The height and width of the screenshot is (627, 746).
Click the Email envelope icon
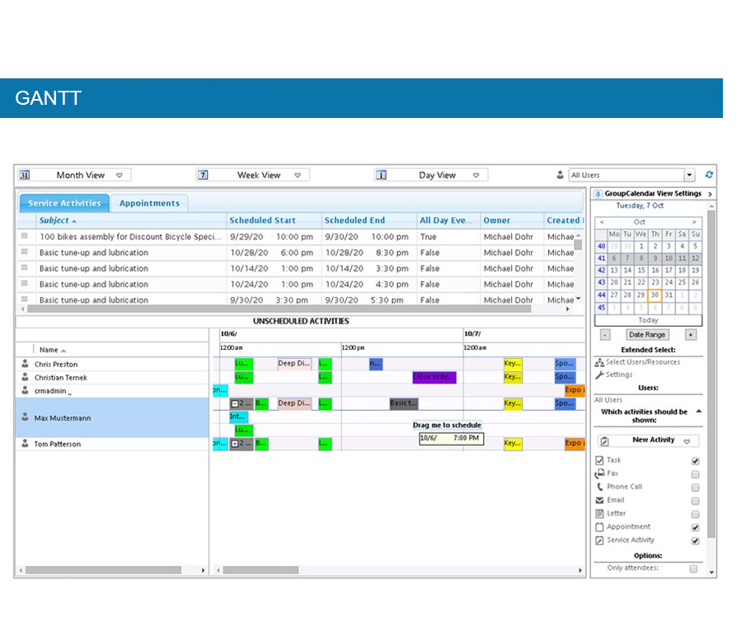(599, 500)
